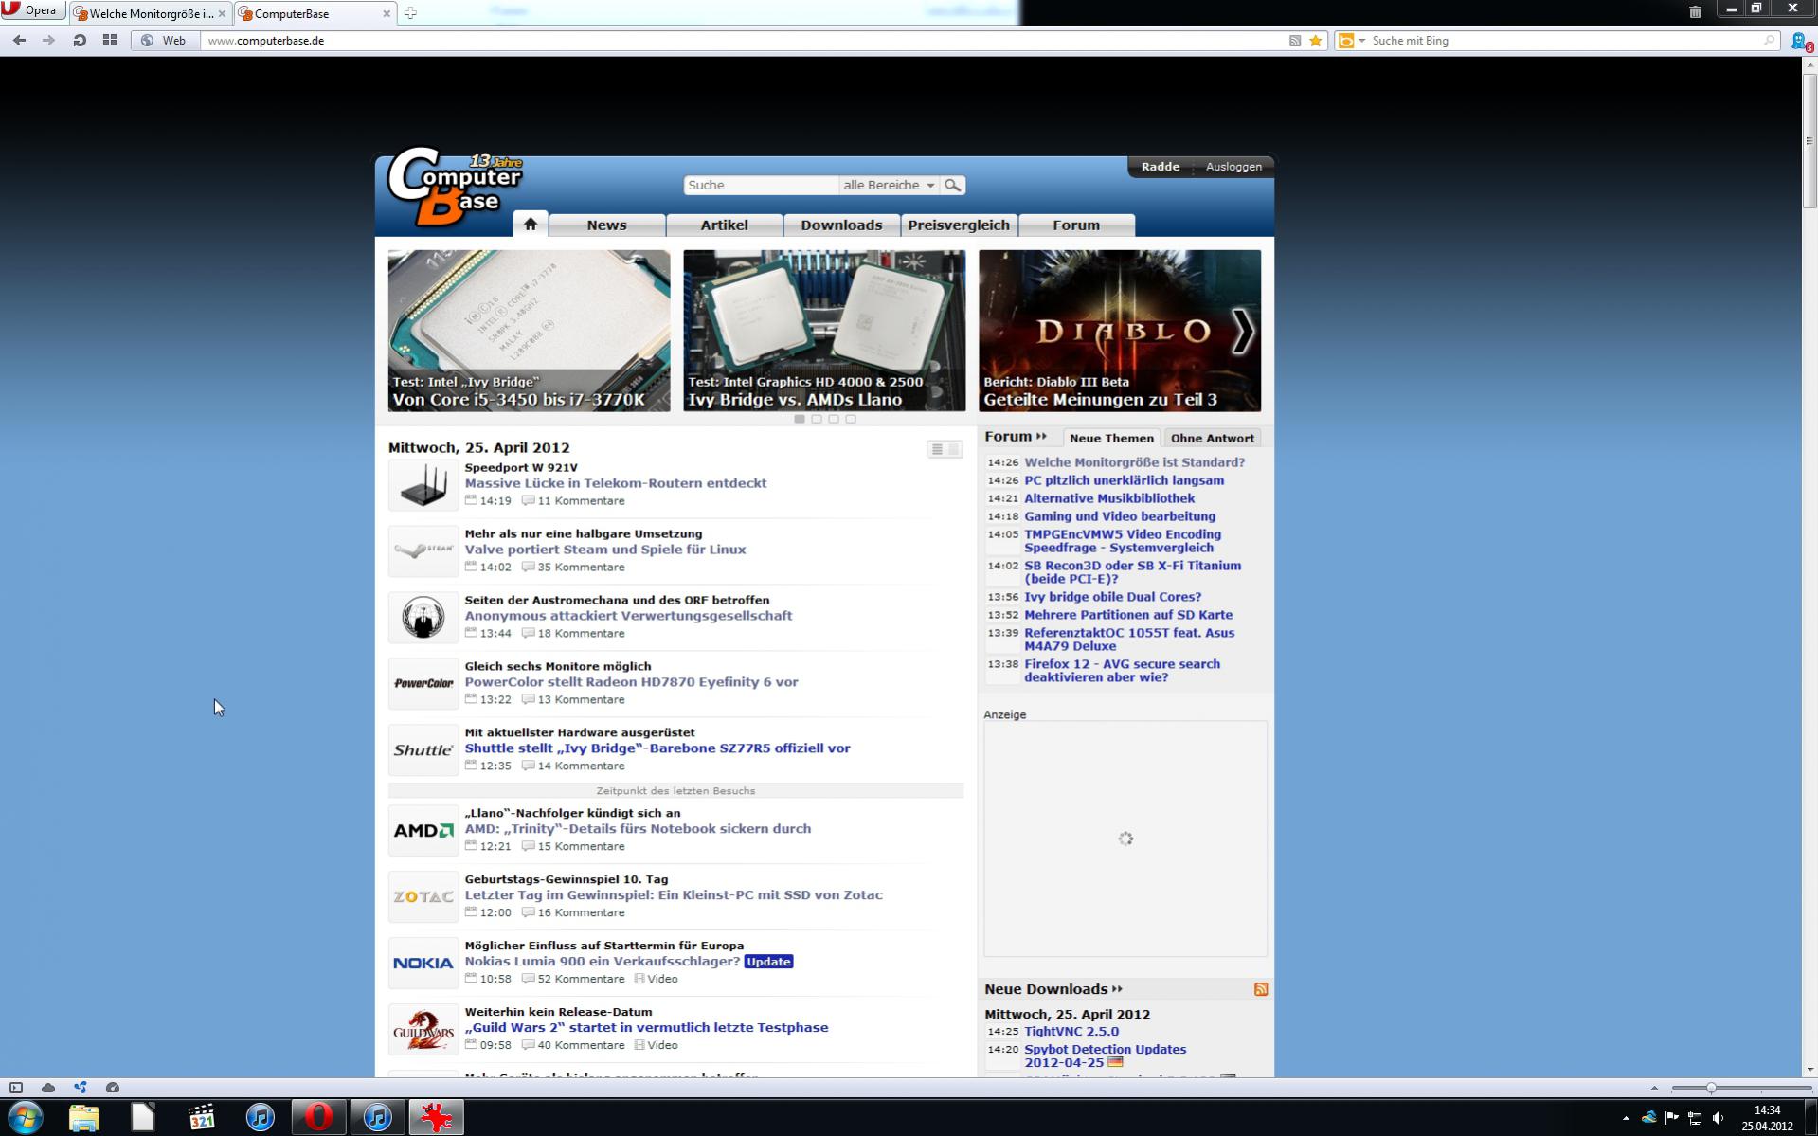
Task: Focus the ComputerBase 'Suche' input field
Action: click(x=761, y=185)
